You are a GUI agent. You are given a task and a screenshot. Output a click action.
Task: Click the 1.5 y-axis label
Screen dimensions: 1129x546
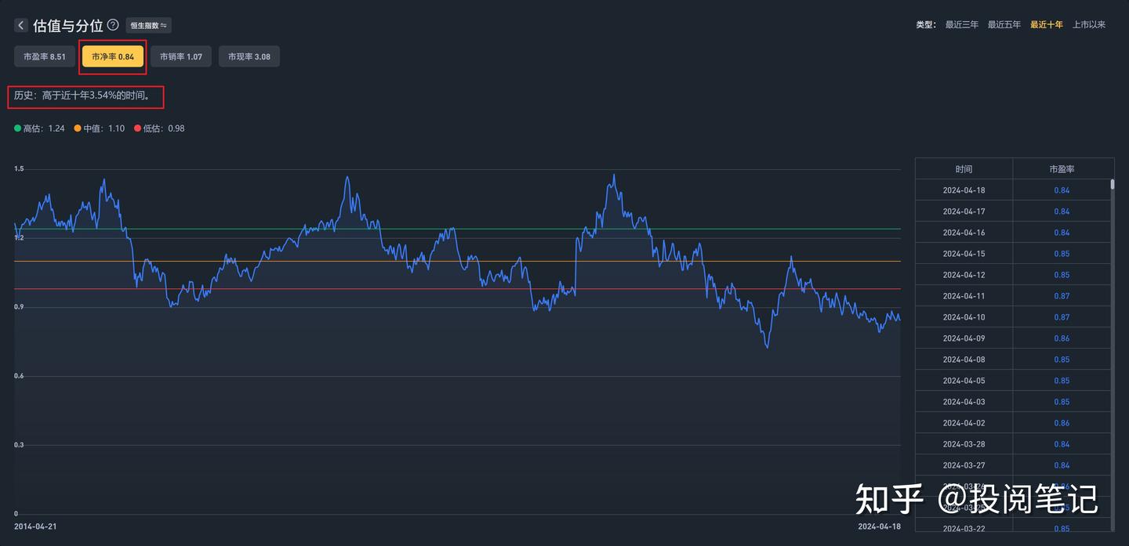[x=19, y=169]
